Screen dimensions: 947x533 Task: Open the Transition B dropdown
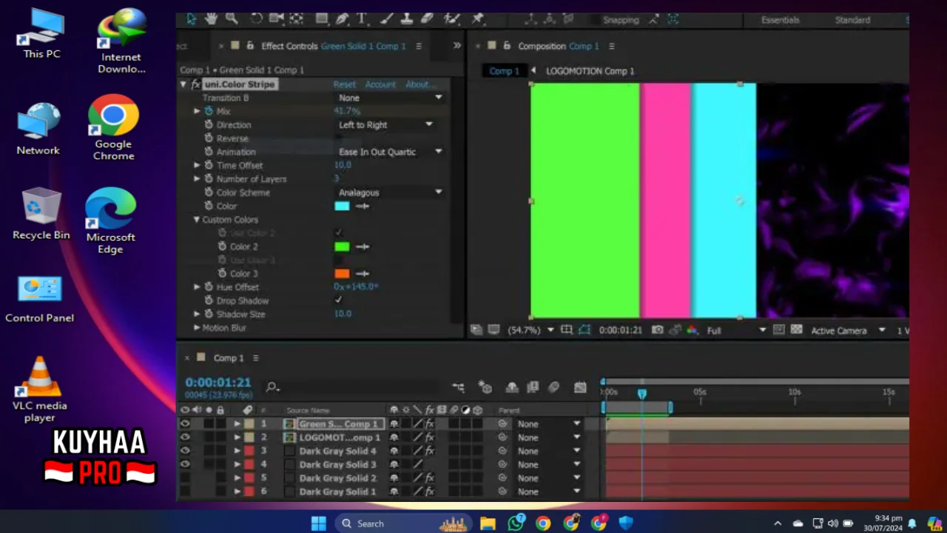[390, 98]
